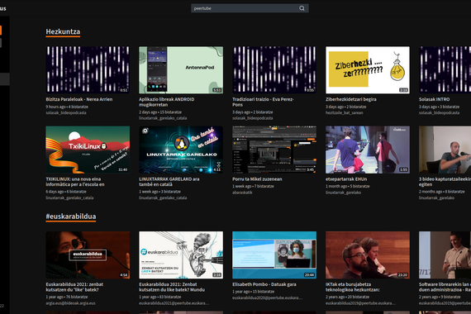Open Solasak INTRO video thumbnail
This screenshot has width=471, height=314.
[x=445, y=69]
